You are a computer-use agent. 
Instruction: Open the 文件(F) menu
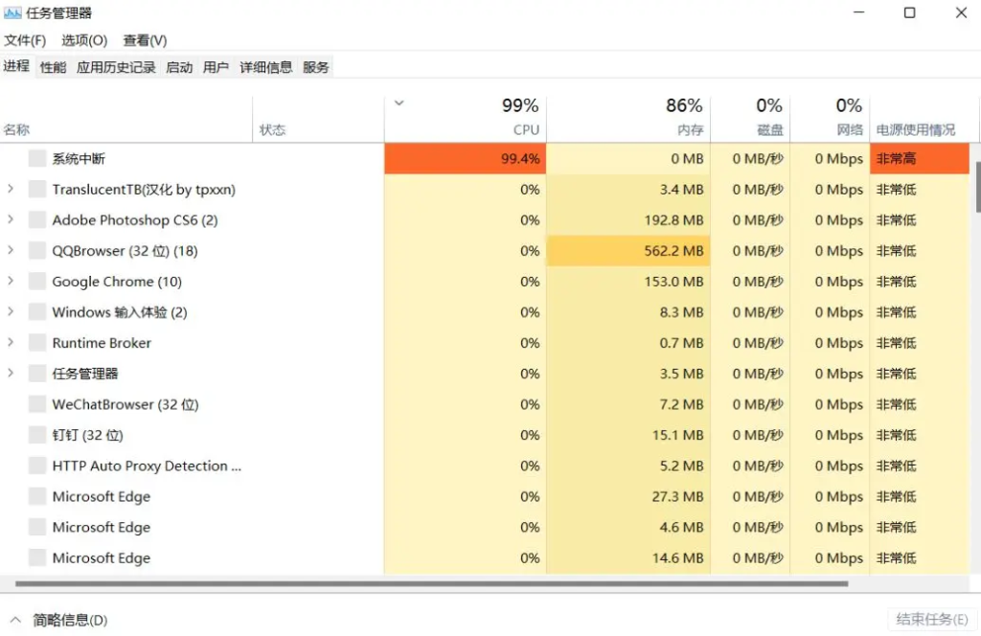click(x=25, y=40)
